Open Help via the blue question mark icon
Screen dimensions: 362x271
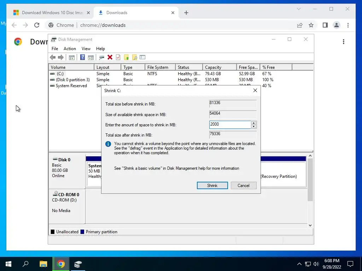click(82, 58)
